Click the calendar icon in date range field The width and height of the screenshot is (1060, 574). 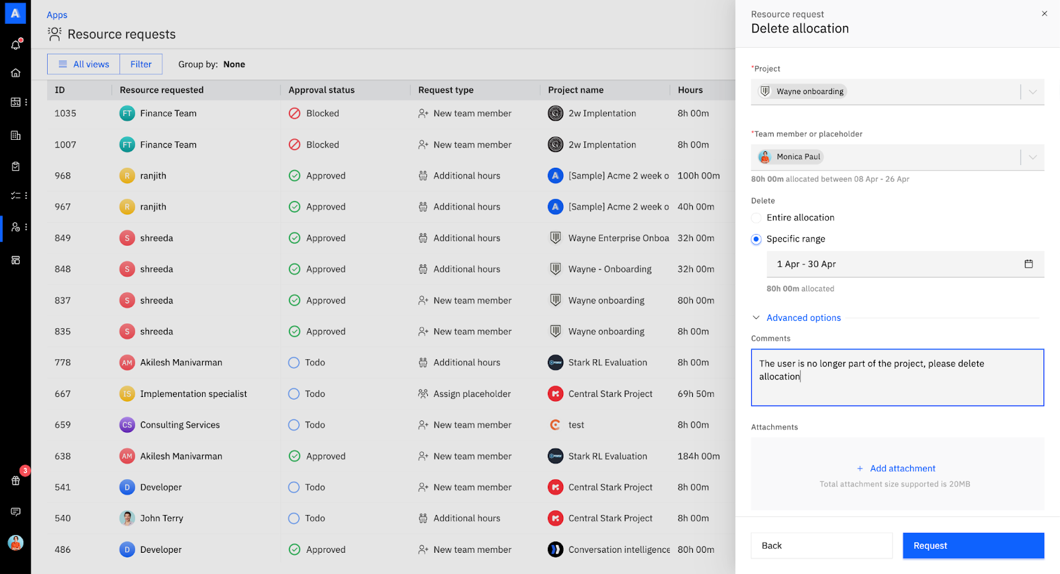pyautogui.click(x=1028, y=264)
